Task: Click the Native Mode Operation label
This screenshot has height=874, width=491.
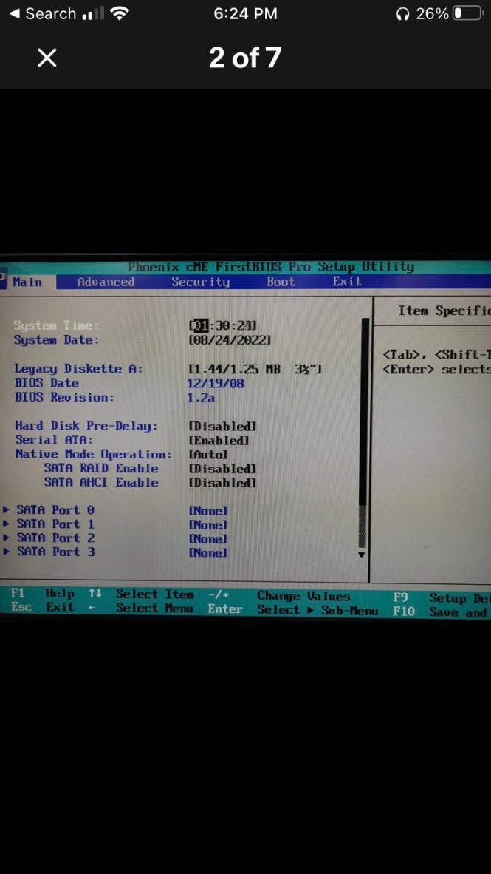Action: [x=94, y=454]
